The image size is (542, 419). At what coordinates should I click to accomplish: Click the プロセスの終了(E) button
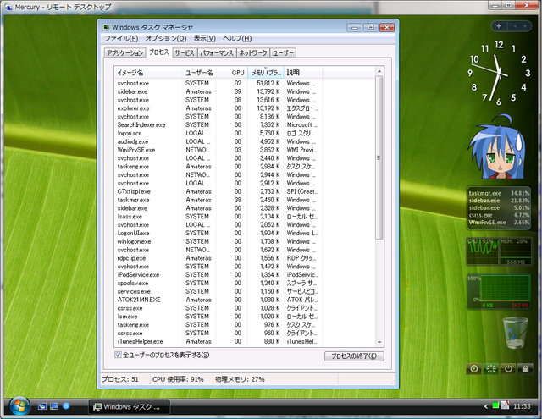click(354, 356)
